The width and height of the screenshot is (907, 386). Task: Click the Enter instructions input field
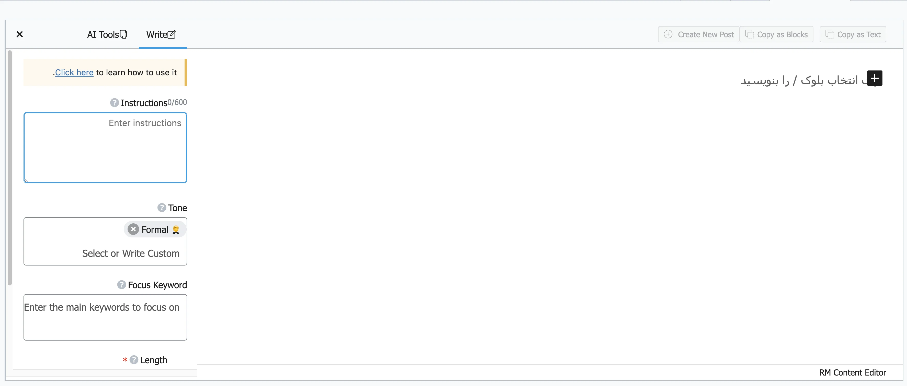tap(105, 147)
